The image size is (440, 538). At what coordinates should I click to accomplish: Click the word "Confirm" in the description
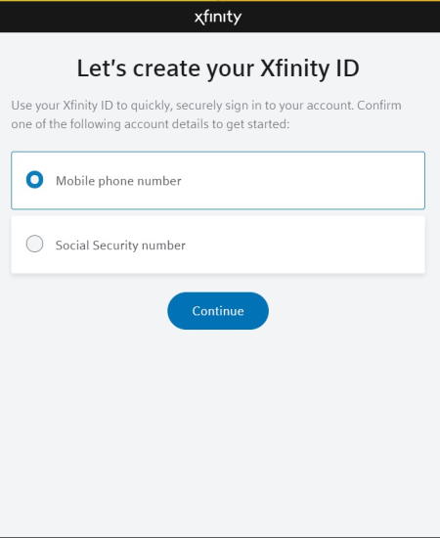379,106
